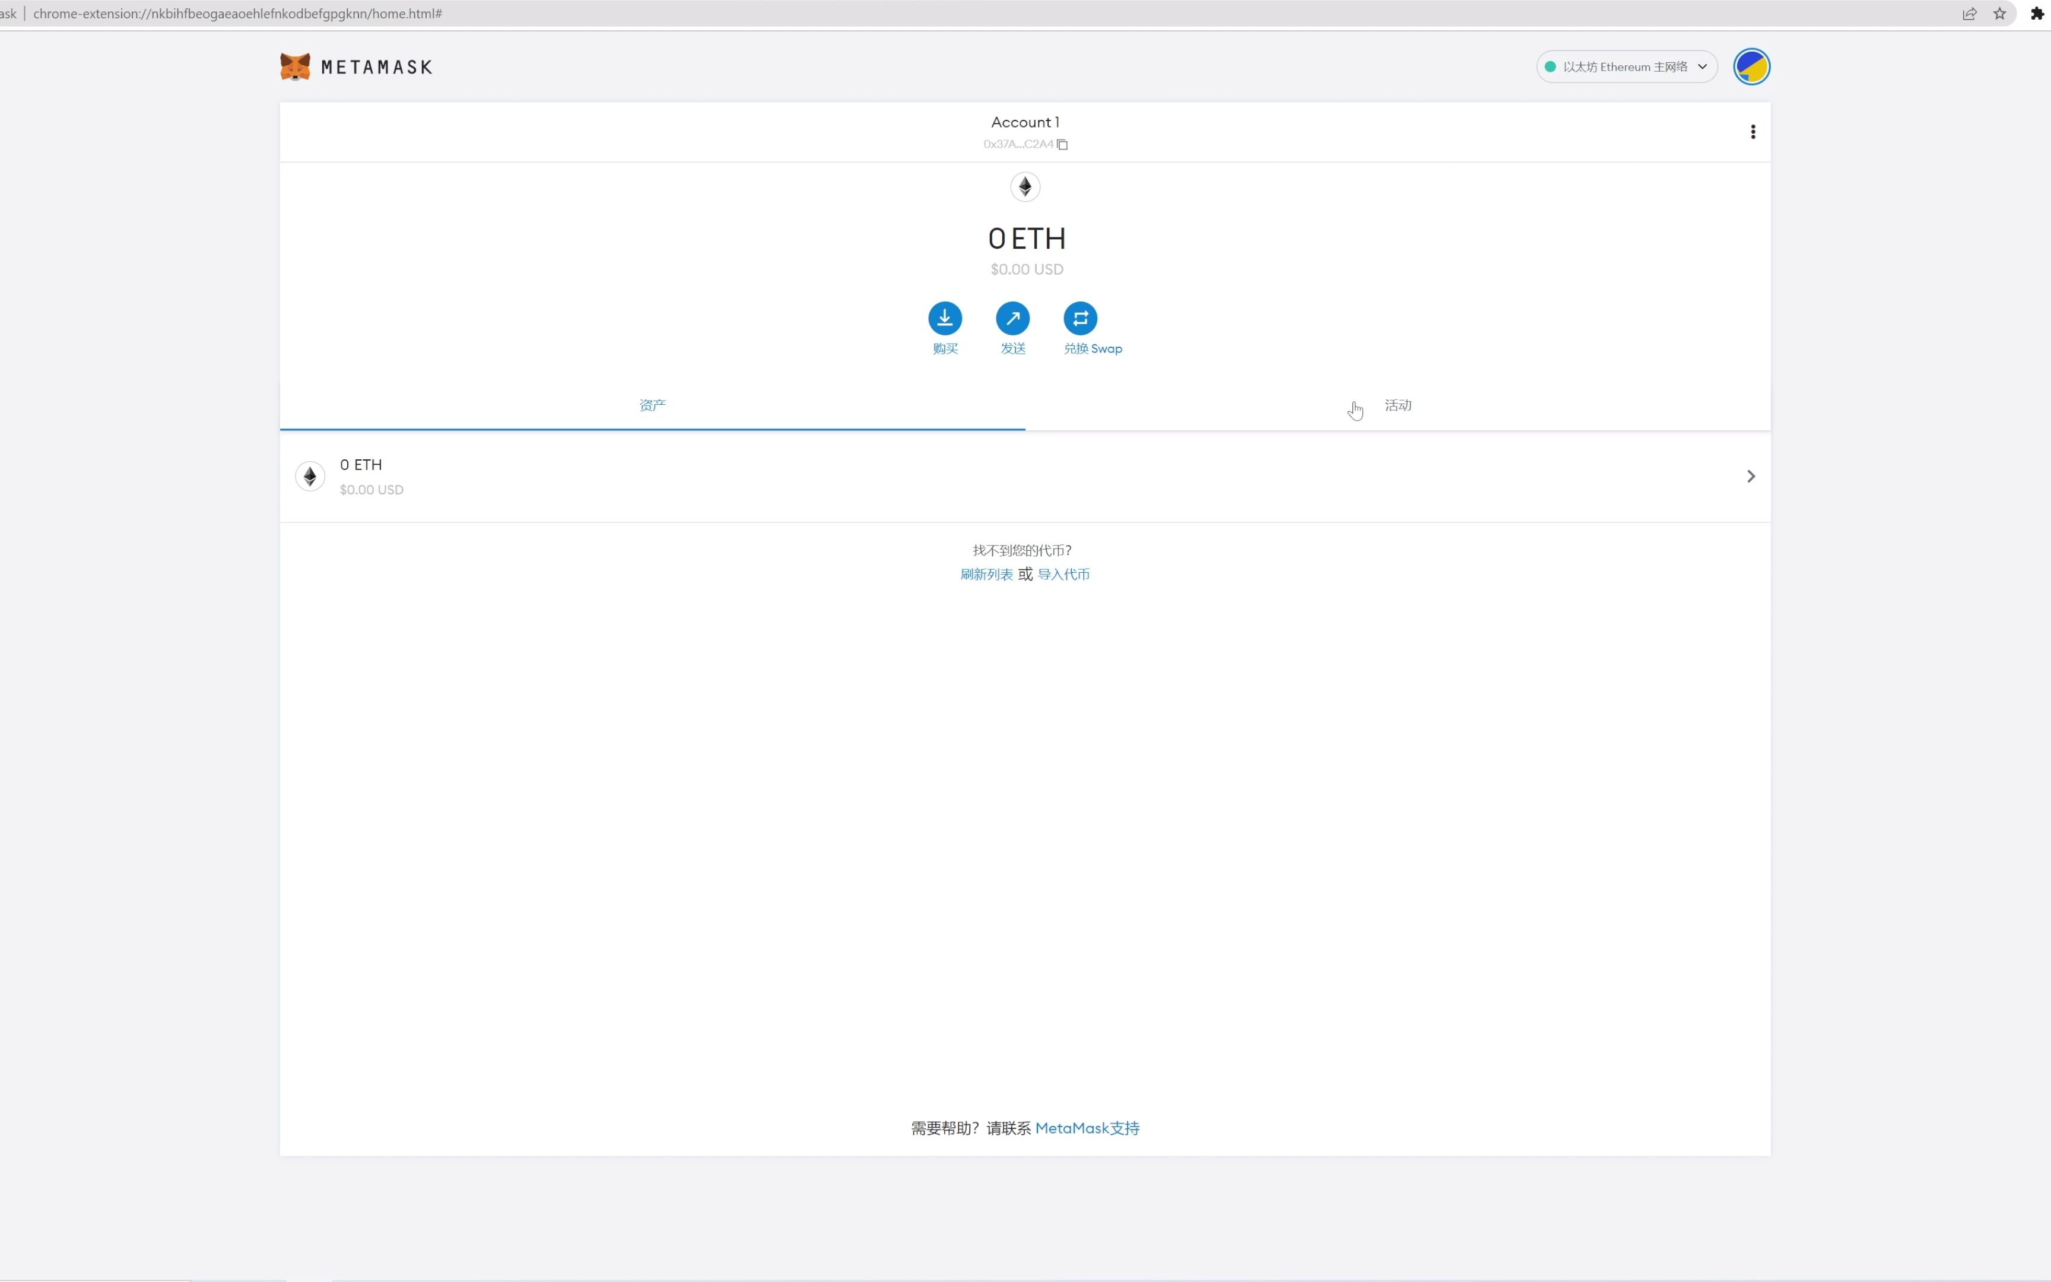Click the share icon in the browser bar

pyautogui.click(x=1970, y=14)
